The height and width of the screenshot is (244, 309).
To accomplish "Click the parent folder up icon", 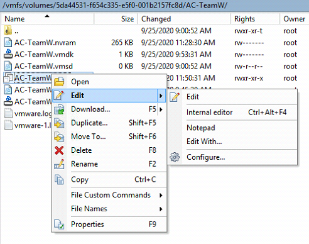I will (8, 31).
